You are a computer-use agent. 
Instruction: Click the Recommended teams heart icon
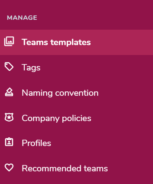click(9, 167)
